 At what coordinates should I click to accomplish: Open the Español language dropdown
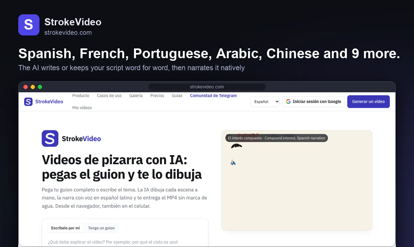pos(265,101)
